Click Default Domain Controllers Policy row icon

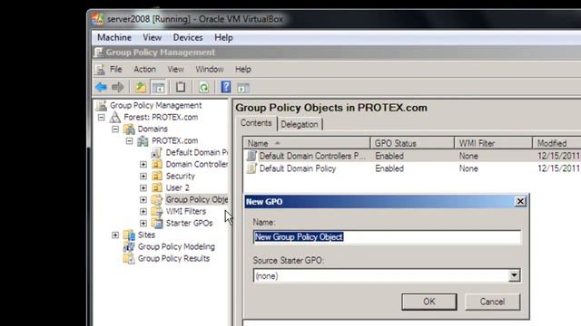click(x=251, y=156)
